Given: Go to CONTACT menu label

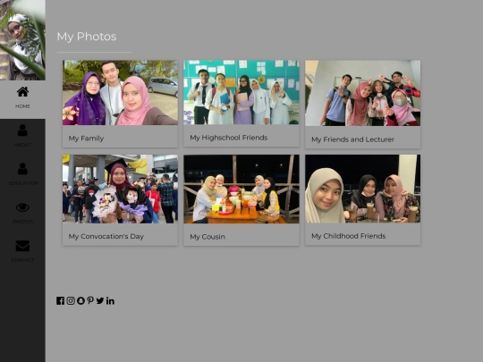Looking at the screenshot, I should pyautogui.click(x=22, y=260).
